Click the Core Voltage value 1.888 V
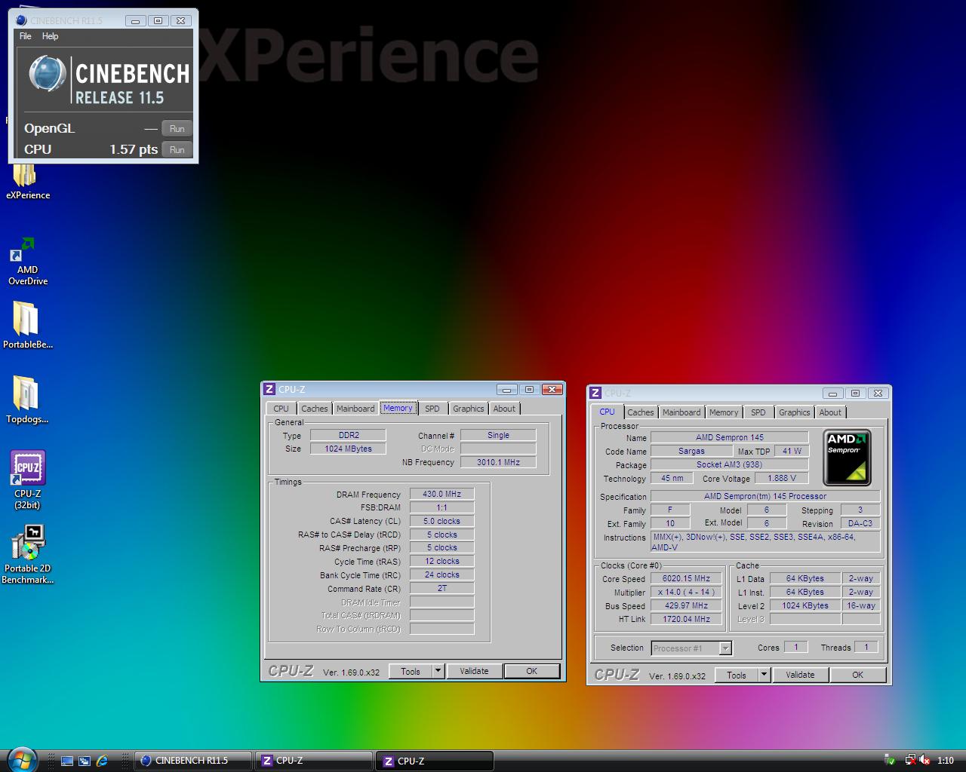This screenshot has height=772, width=966. point(781,478)
